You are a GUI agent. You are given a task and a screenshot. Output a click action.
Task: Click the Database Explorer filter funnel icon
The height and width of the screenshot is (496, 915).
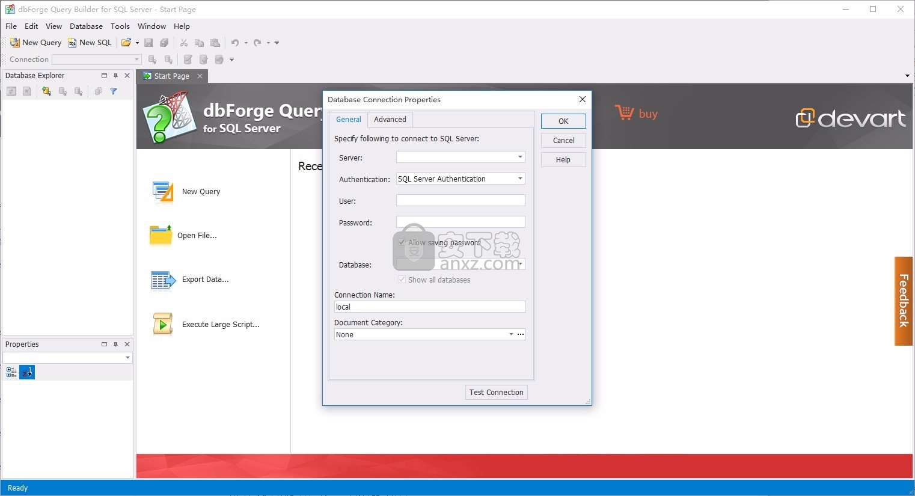coord(114,91)
